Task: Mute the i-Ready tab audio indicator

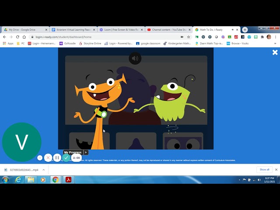Action: (x=233, y=30)
